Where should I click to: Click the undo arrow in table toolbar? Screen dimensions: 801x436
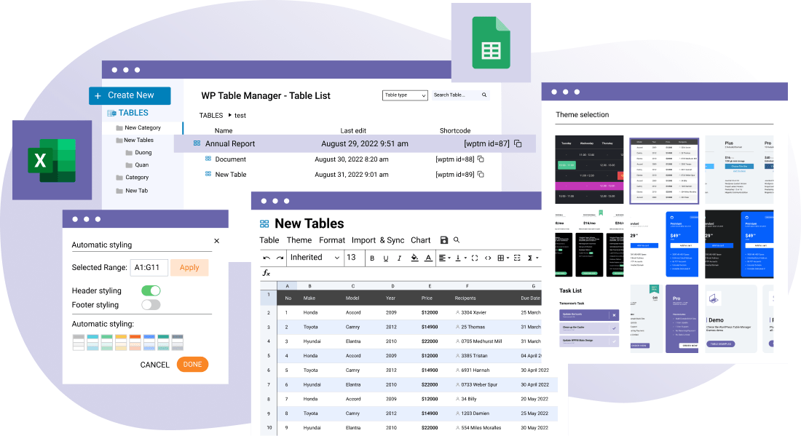click(267, 258)
